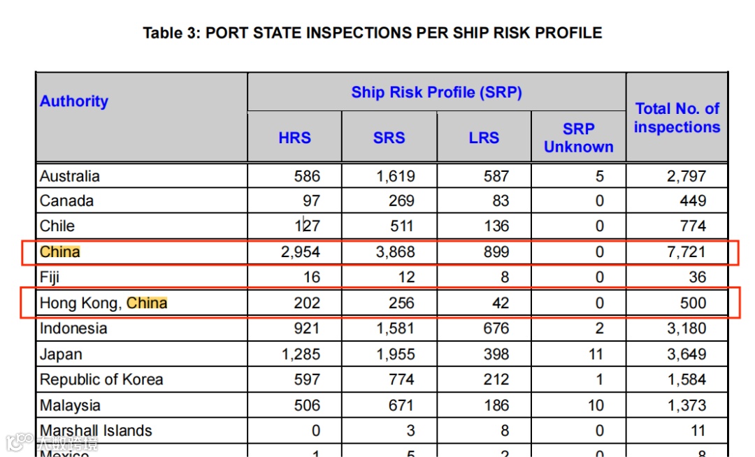
Task: Select the highlighted "China" in the China row
Action: pos(60,252)
